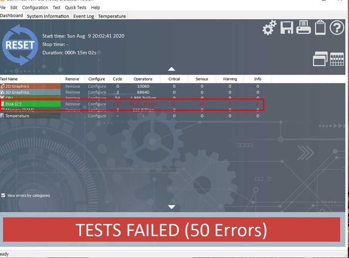Configure the Temperature test
349x258 pixels.
[x=97, y=116]
